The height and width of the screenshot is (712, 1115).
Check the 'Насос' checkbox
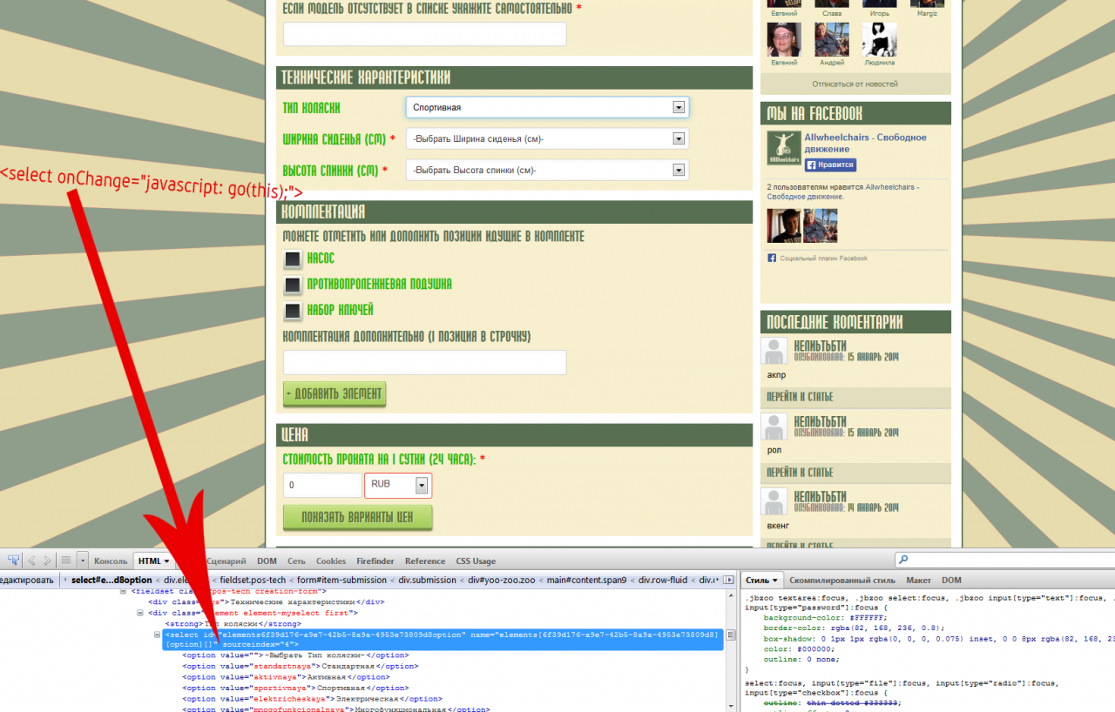click(293, 259)
